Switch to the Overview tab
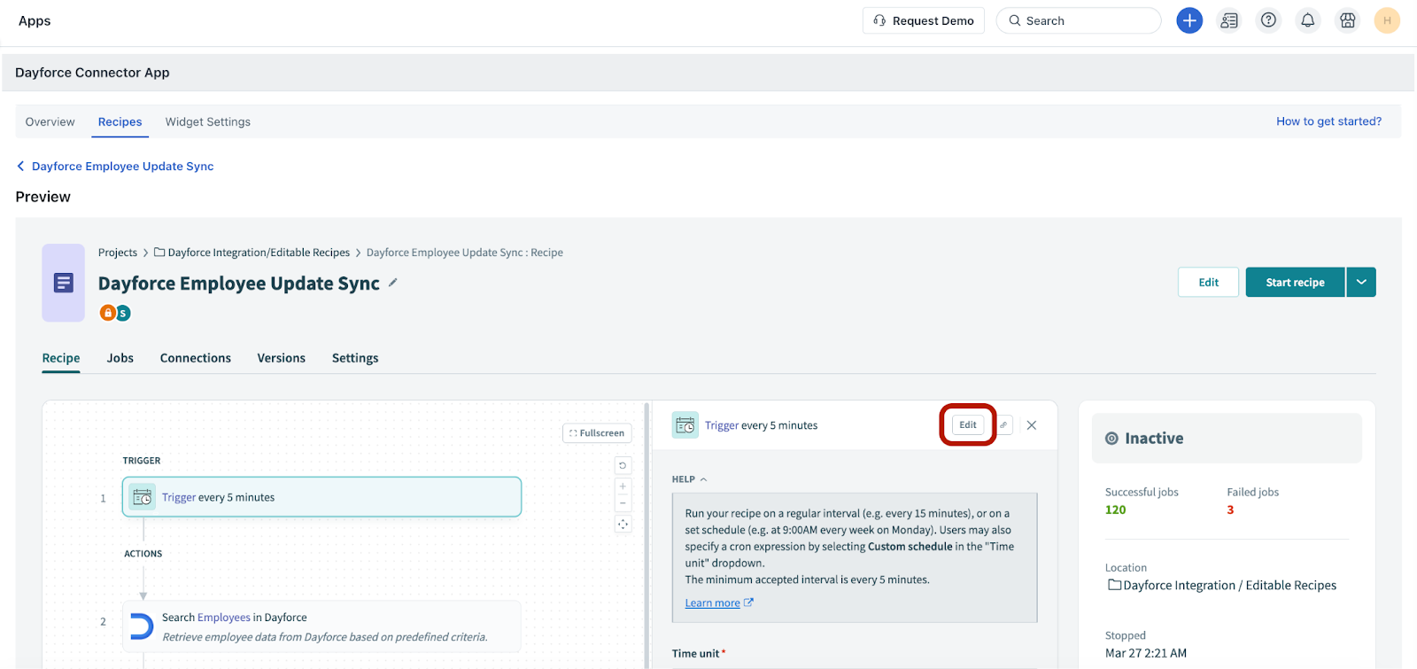 [x=50, y=121]
